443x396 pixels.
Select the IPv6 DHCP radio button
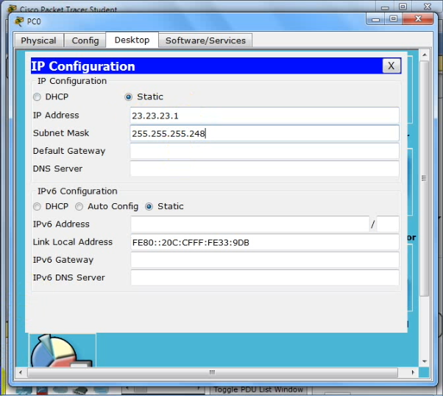point(37,207)
